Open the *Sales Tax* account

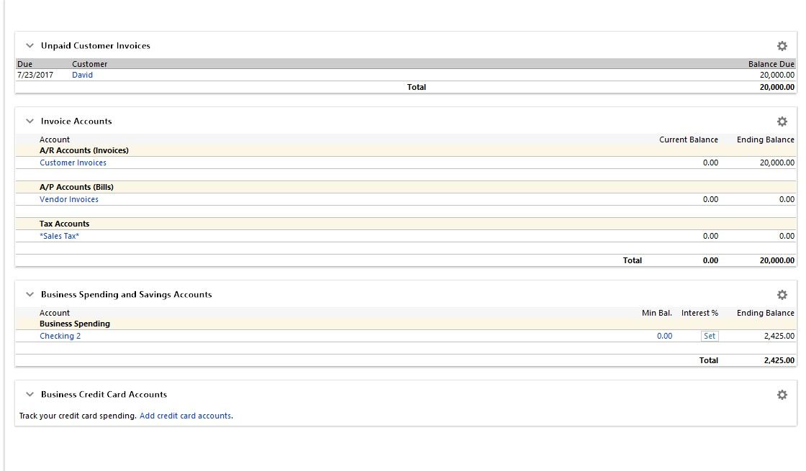(59, 236)
